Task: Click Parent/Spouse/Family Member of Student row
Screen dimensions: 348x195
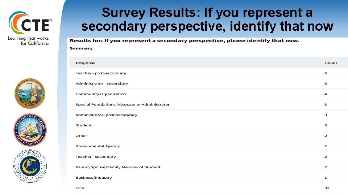Action: point(118,168)
